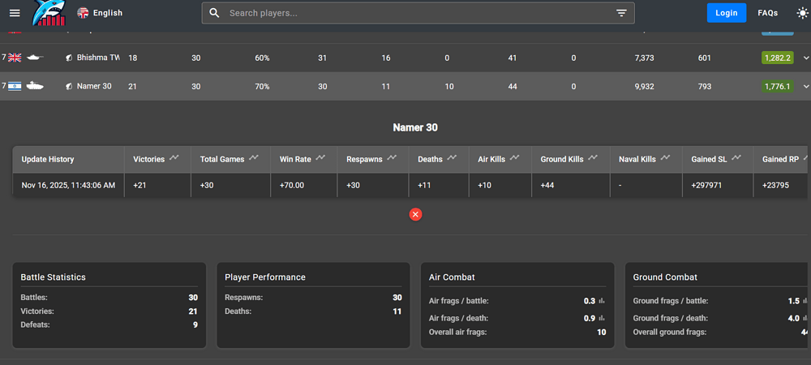Toggle light/dark theme with sun icon
Screen dimensions: 811x365
801,13
